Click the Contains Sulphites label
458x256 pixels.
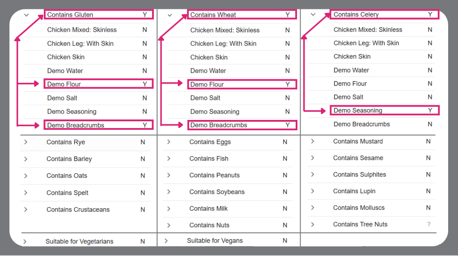point(360,175)
